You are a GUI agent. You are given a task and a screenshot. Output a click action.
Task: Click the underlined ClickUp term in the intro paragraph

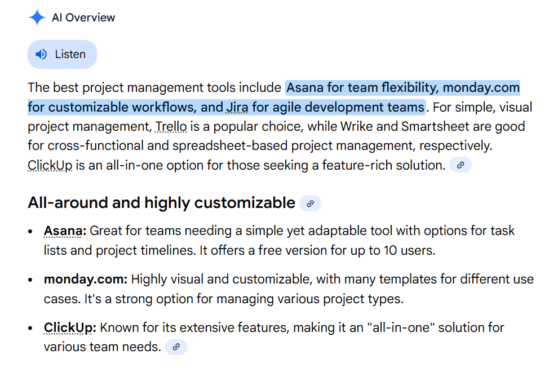pyautogui.click(x=50, y=165)
